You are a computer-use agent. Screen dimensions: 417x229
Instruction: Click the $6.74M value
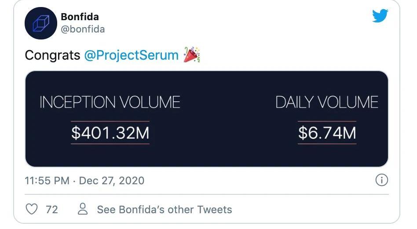pyautogui.click(x=327, y=133)
